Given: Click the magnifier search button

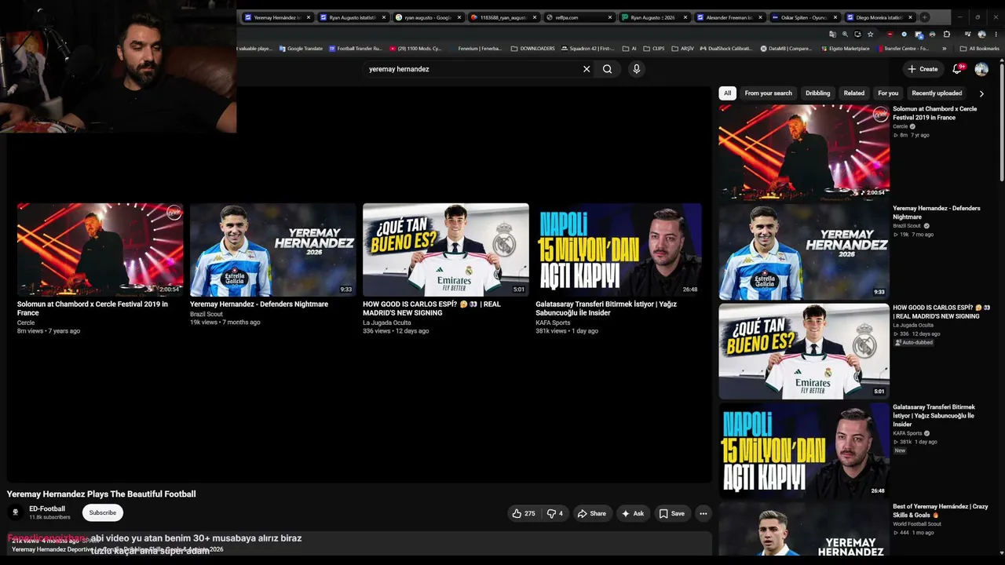Looking at the screenshot, I should click(x=607, y=69).
